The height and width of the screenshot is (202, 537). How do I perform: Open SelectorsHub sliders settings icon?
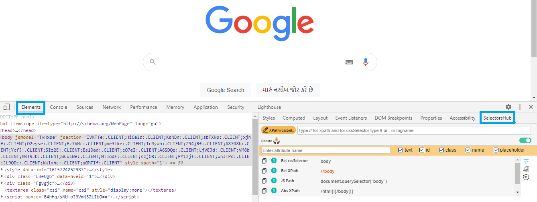tap(526, 161)
